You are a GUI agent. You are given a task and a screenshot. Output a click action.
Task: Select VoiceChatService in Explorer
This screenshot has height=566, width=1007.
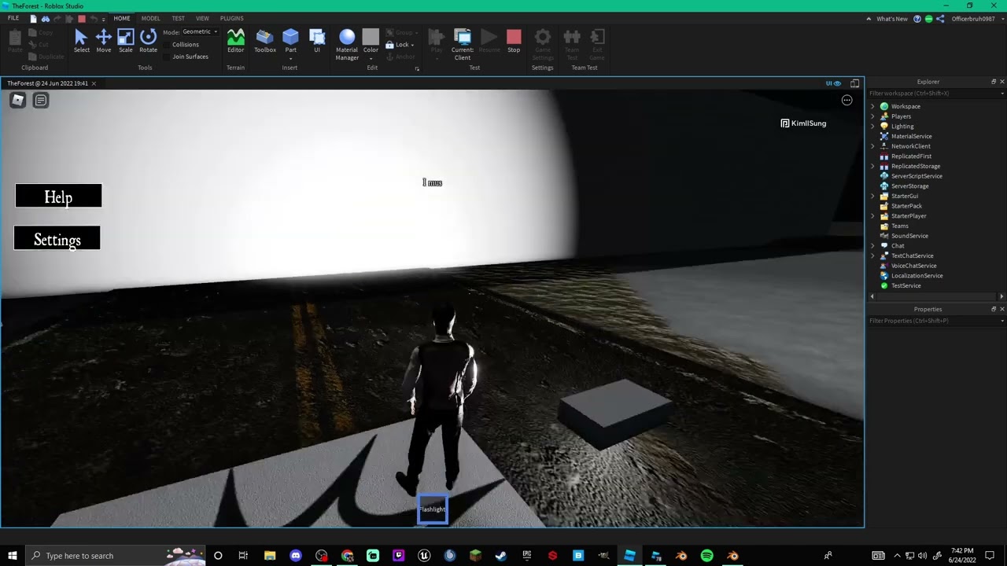913,266
